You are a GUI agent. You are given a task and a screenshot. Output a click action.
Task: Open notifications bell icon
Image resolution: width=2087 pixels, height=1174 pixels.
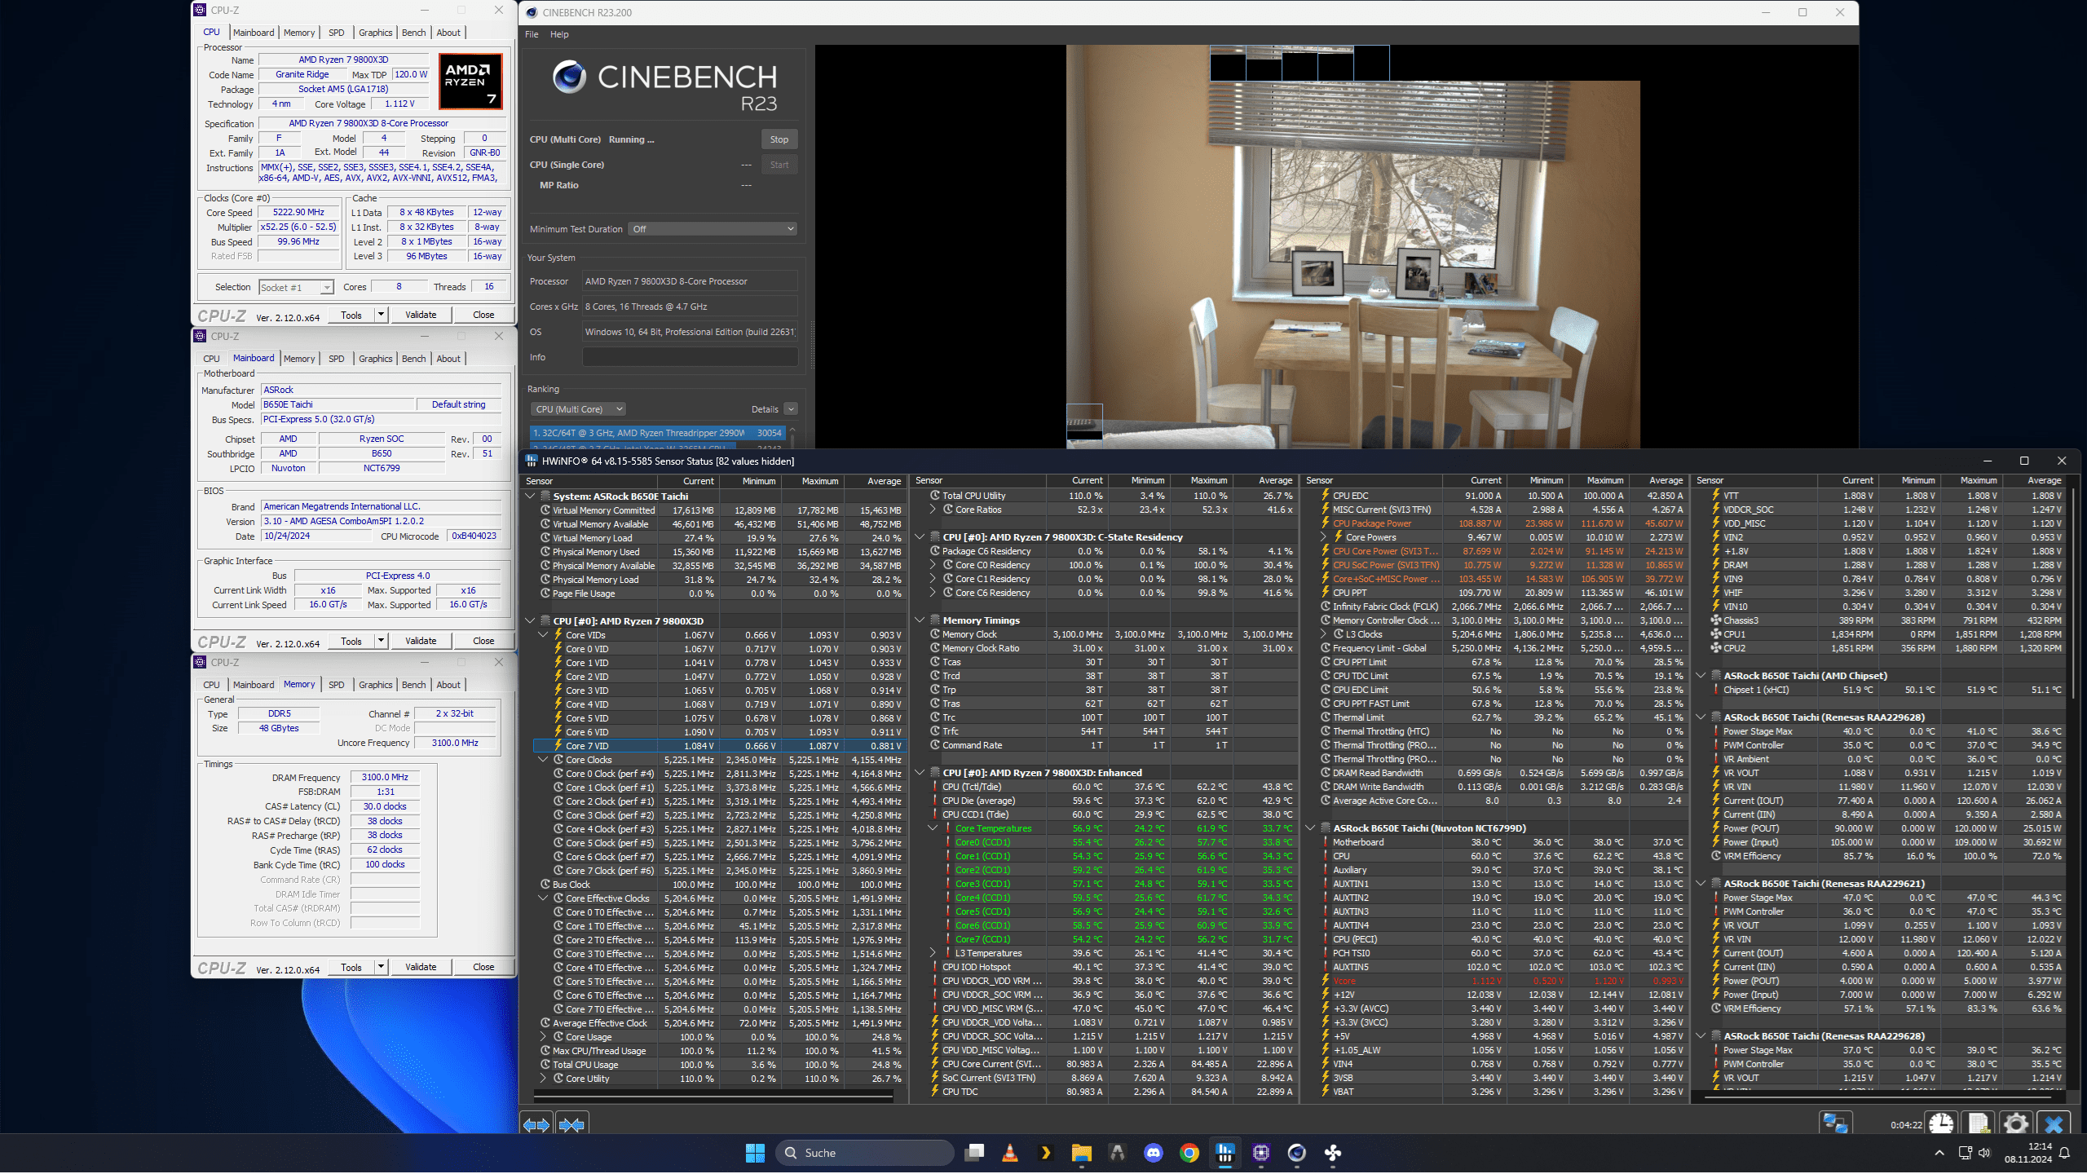pyautogui.click(x=2065, y=1153)
